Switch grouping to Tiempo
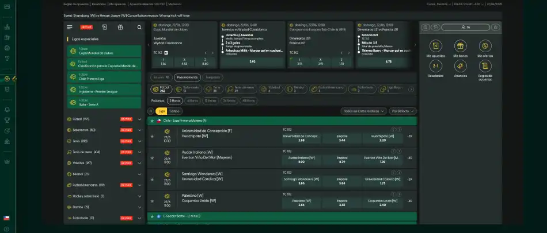Viewport: 547px width, 233px height. [x=174, y=111]
